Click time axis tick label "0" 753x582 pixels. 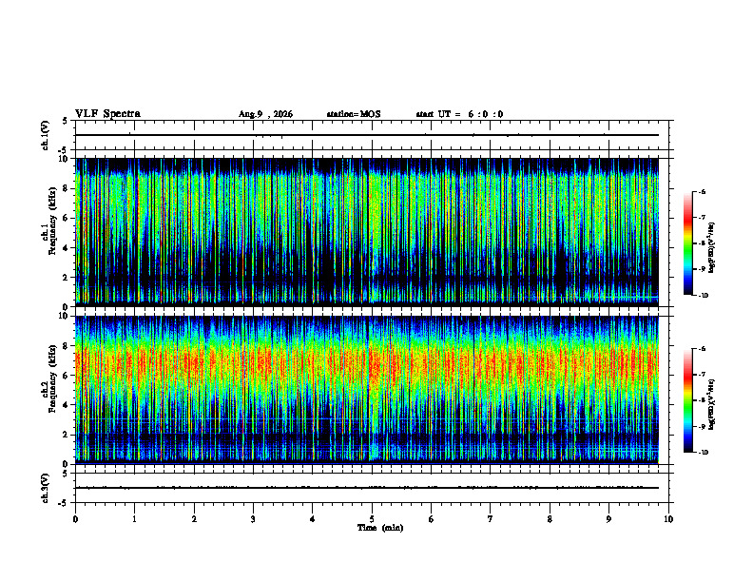(x=75, y=519)
